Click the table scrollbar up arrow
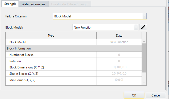 coord(144,41)
